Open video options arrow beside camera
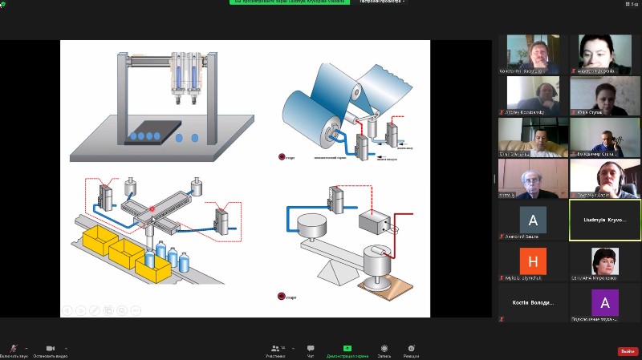Viewport: 642px width, 360px height. (x=67, y=349)
